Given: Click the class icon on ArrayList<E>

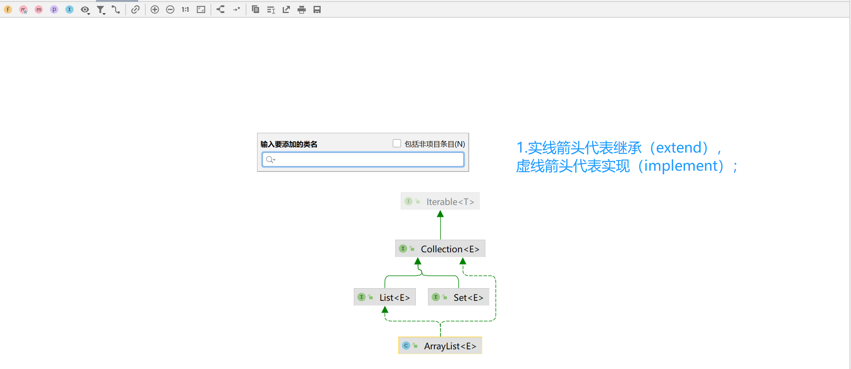Looking at the screenshot, I should pyautogui.click(x=406, y=346).
